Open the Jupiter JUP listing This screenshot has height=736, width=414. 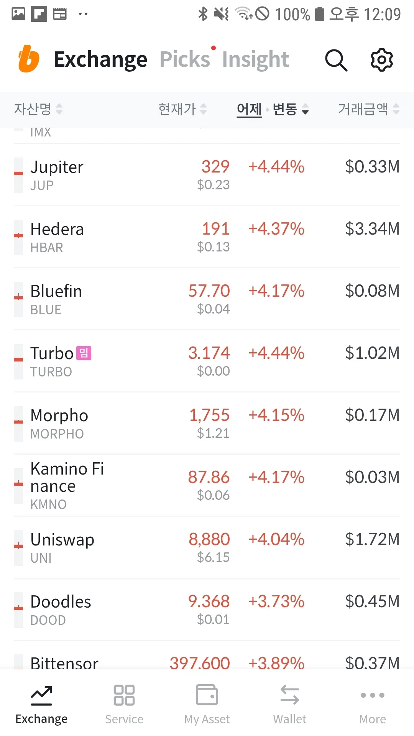click(57, 175)
